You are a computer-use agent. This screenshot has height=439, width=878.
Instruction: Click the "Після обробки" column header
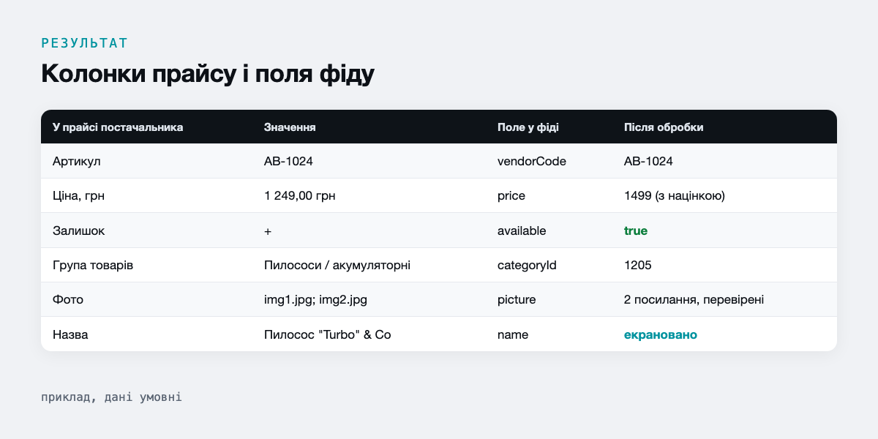pos(664,127)
